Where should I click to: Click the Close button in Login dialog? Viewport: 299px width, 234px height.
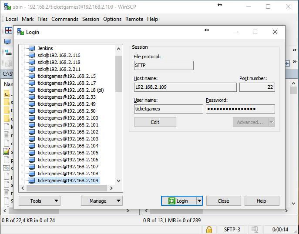[223, 201]
